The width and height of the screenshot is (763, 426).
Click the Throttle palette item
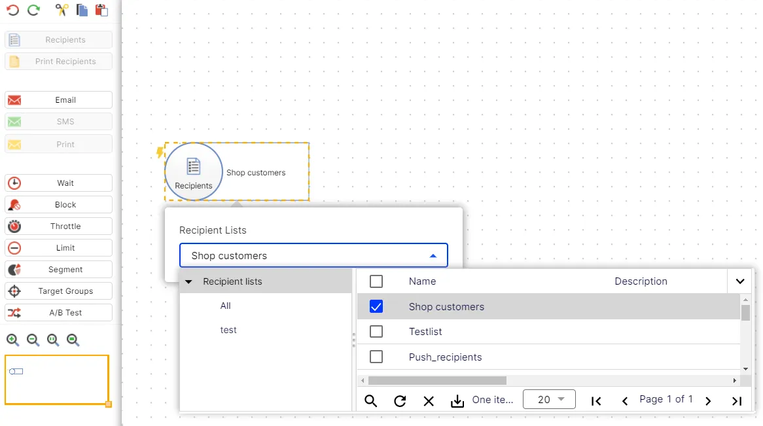tap(58, 226)
